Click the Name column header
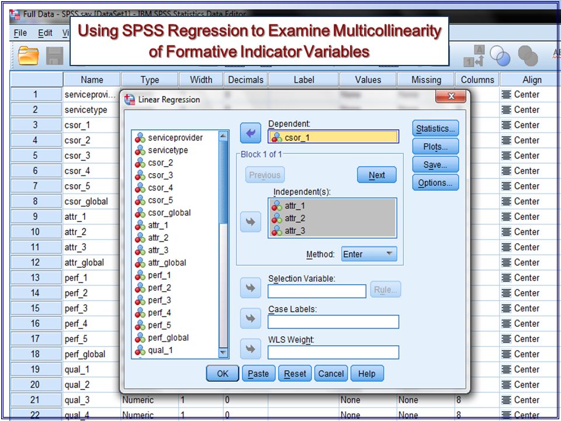Image resolution: width=561 pixels, height=421 pixels. coord(92,80)
